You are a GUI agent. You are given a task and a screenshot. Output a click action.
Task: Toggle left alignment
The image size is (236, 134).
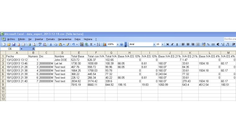point(183,44)
